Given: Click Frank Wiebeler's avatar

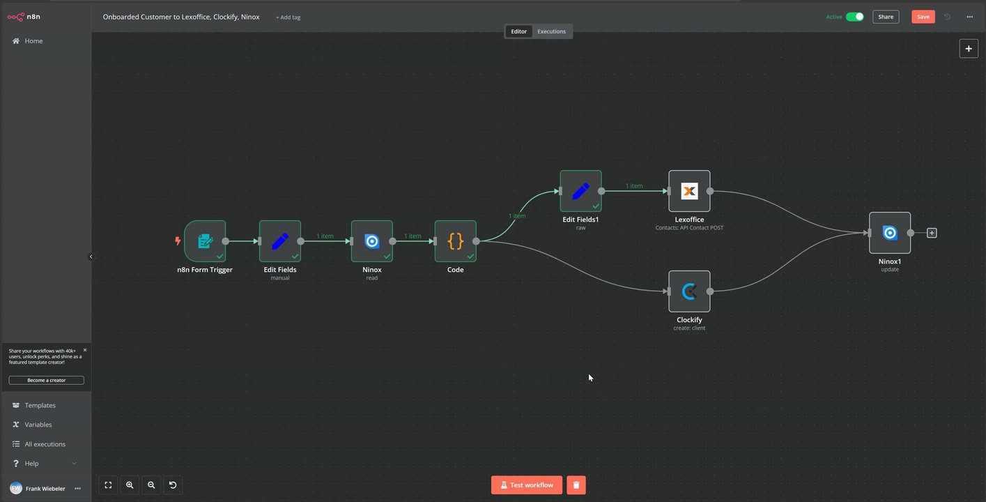Looking at the screenshot, I should (x=16, y=489).
